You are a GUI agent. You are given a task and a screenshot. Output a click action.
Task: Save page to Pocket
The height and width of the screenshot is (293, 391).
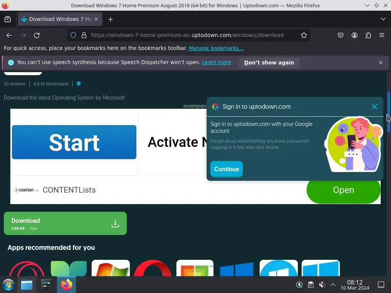pos(340,35)
